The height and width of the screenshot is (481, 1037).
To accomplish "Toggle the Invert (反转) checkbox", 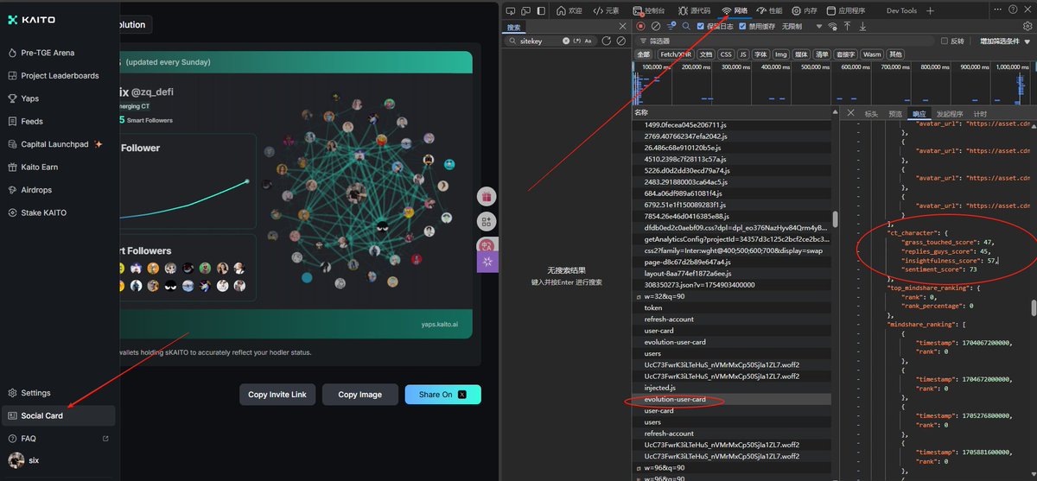I will (x=945, y=41).
